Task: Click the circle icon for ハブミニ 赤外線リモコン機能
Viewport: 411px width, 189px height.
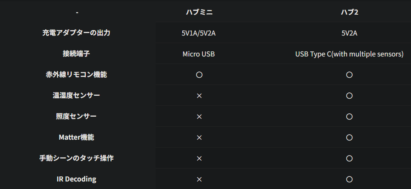Action: tap(199, 75)
